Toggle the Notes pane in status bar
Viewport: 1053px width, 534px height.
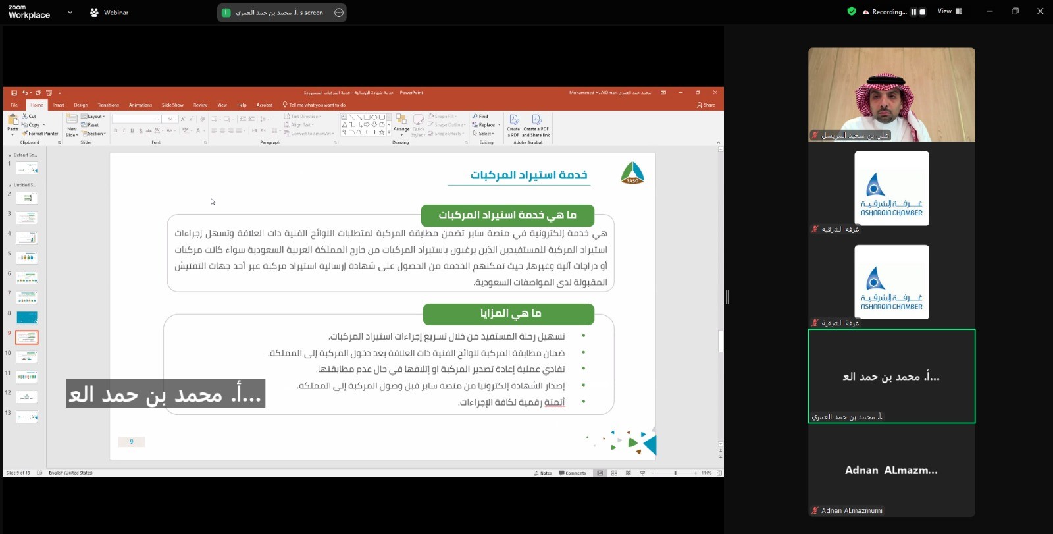[x=543, y=473]
